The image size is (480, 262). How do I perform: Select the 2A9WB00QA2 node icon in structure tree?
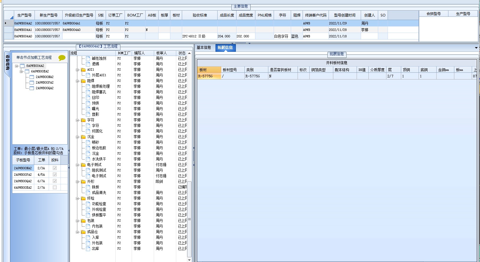[x=32, y=88]
